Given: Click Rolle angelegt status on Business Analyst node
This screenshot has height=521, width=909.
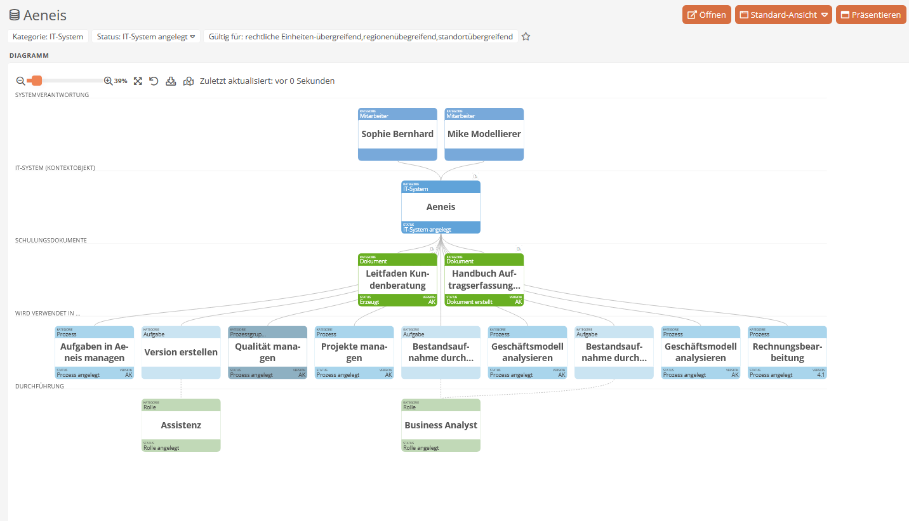Looking at the screenshot, I should tap(421, 448).
